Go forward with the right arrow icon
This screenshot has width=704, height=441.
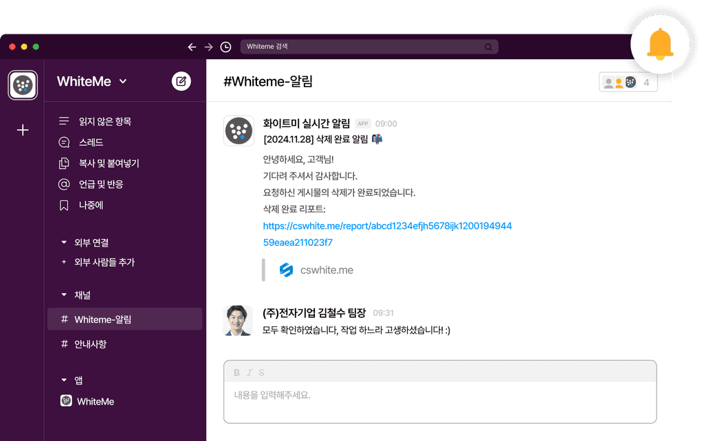tap(209, 47)
